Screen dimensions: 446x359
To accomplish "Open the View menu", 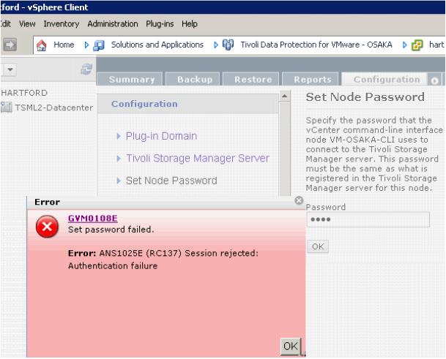I will [27, 24].
